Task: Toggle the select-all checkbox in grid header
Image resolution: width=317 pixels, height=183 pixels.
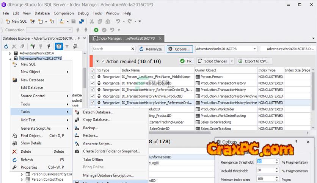Action: click(93, 70)
